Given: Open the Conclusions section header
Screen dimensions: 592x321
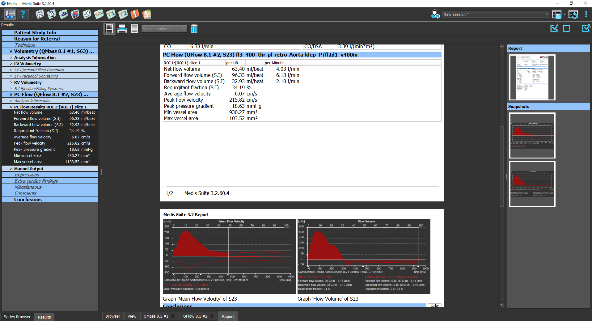Looking at the screenshot, I should [28, 200].
